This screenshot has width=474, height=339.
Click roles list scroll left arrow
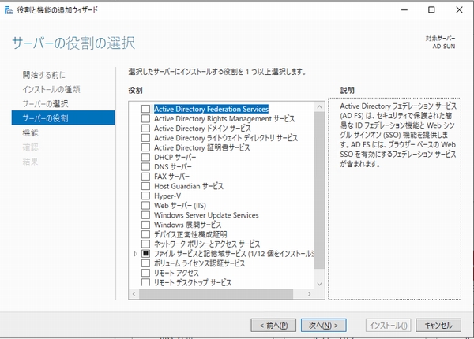point(134,294)
